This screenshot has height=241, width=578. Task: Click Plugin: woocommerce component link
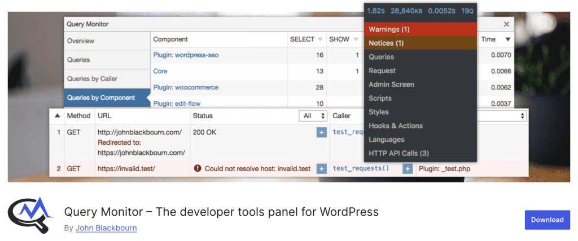186,88
